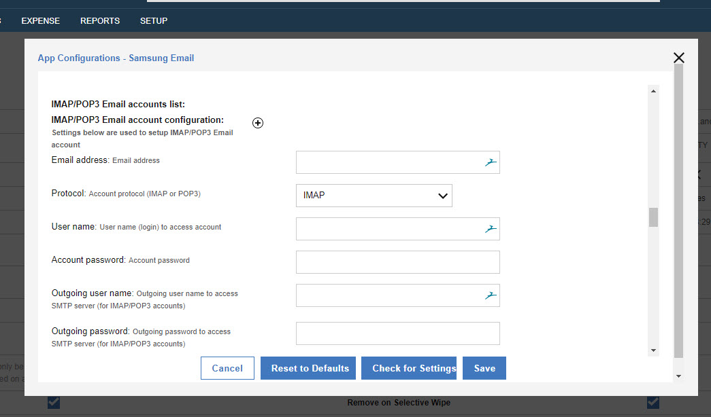Dismiss the Samsung Email configuration dialog

click(x=678, y=58)
